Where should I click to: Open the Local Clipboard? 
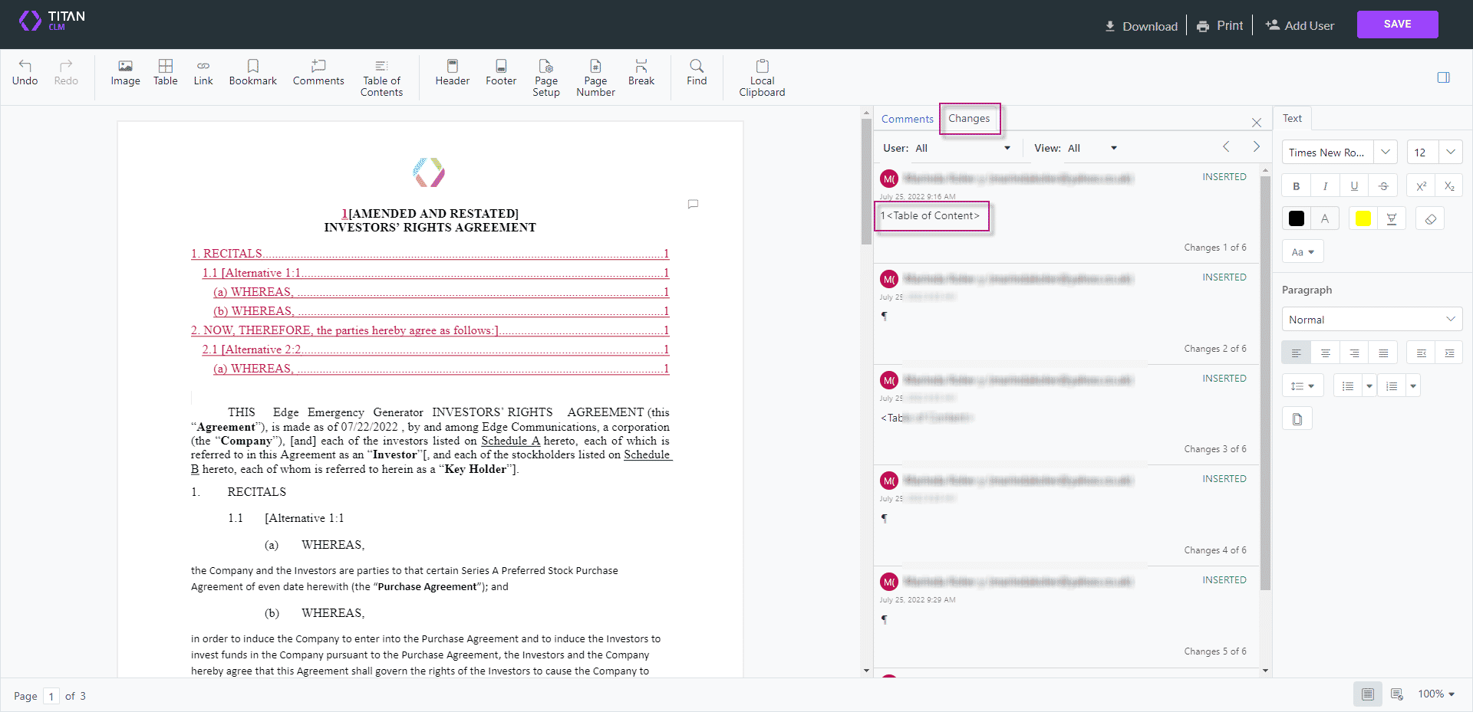pos(762,77)
